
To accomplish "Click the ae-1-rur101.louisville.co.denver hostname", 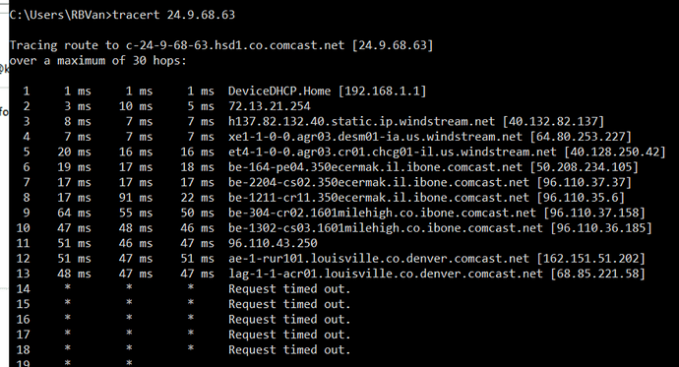I will point(379,259).
